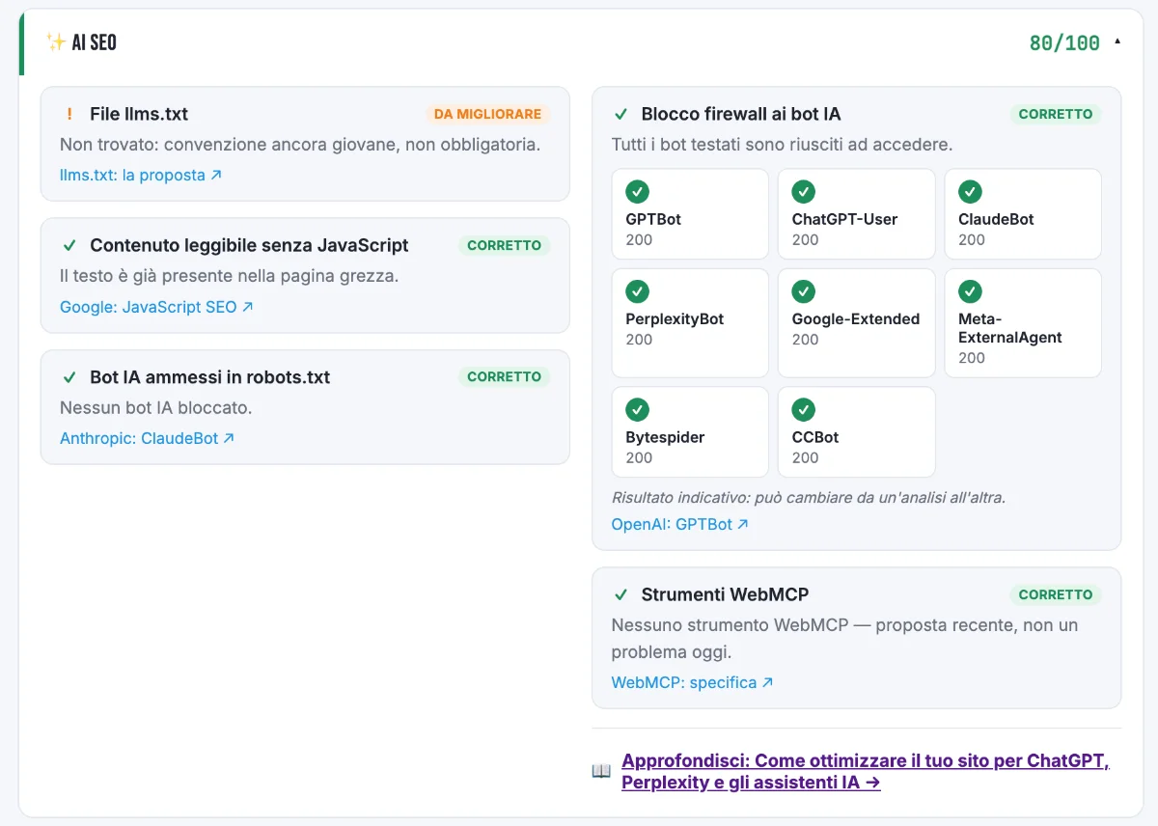The width and height of the screenshot is (1158, 826).
Task: Click the 80/100 score value
Action: click(1064, 42)
